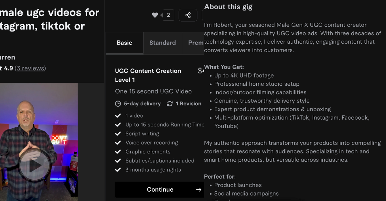Viewport: 386px width, 201px height.
Task: Click the checkmark icon beside Graphic elements
Action: [x=118, y=152]
